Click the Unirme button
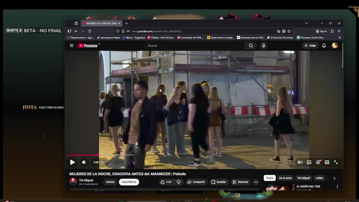 point(110,182)
